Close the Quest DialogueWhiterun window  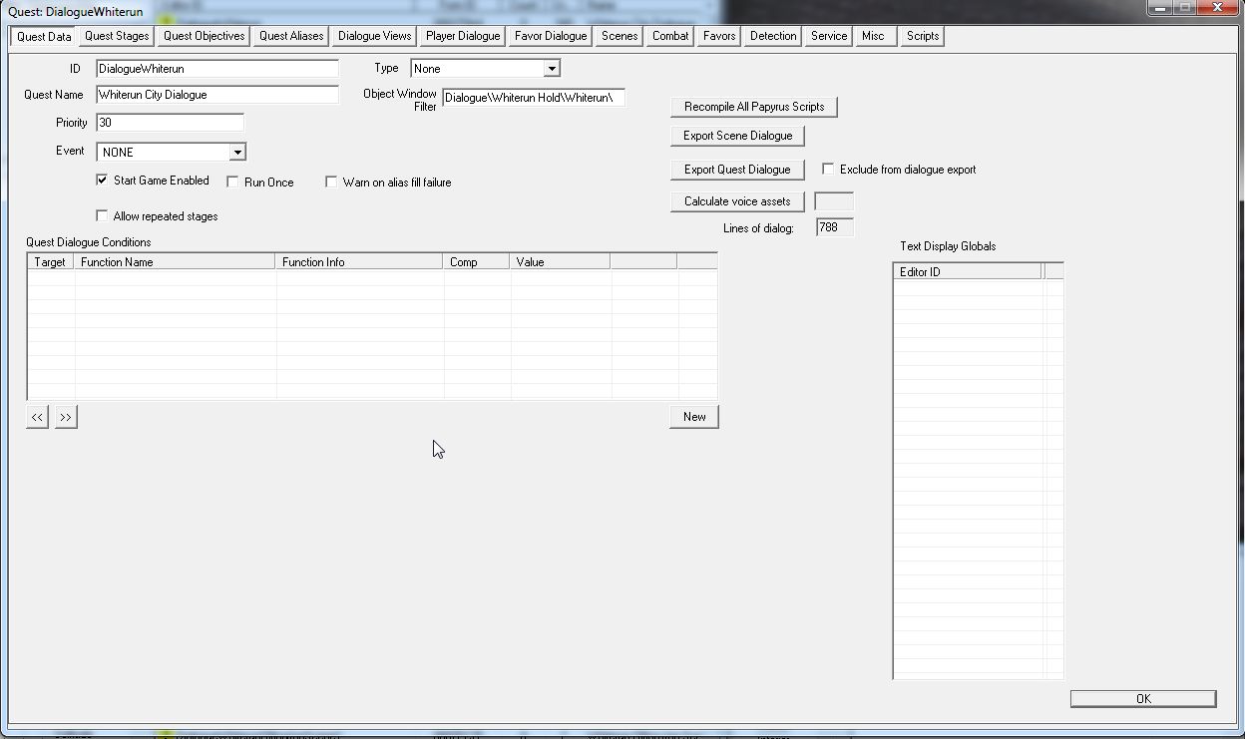(1218, 8)
